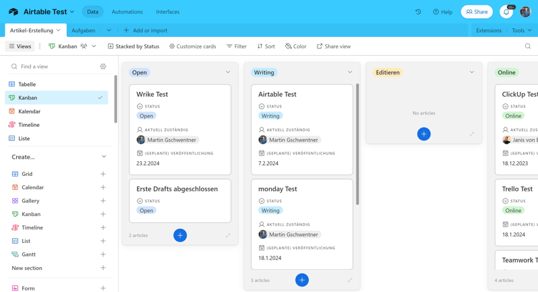Open the Filter options

coord(237,46)
